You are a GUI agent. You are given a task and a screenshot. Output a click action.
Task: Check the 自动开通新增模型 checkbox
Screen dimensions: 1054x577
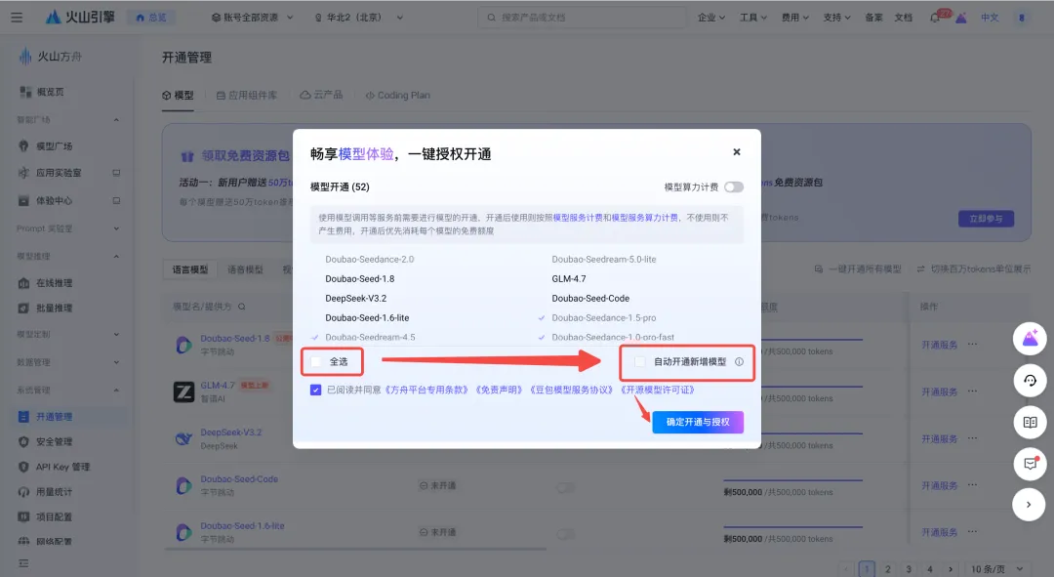(x=640, y=362)
